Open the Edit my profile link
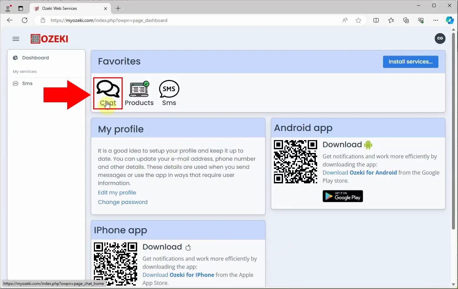Screen dimensions: 458x289 (x=117, y=192)
